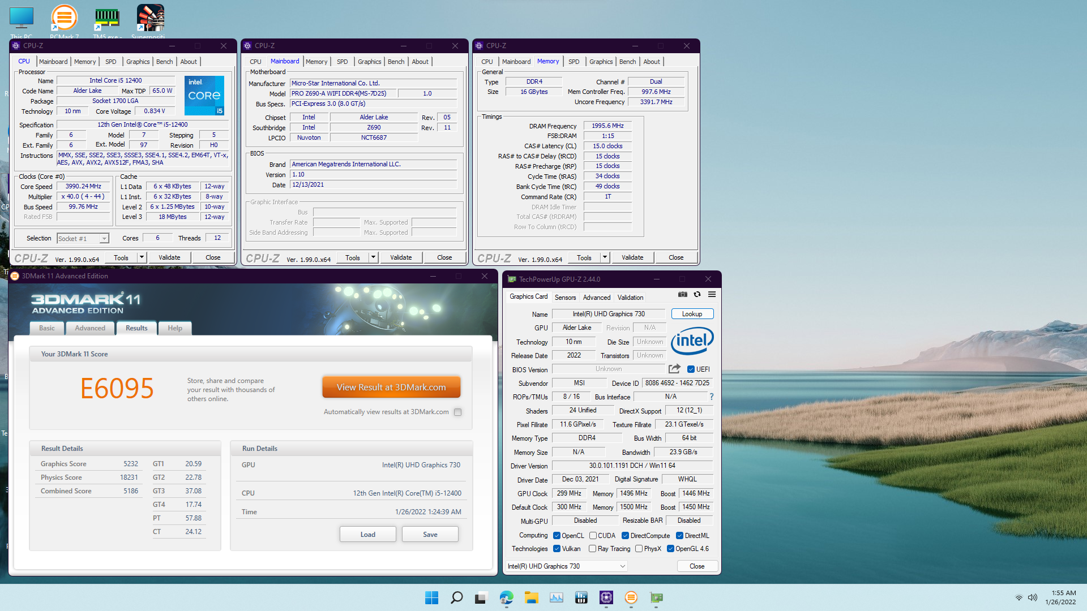Toggle the DirectML checkbox

pos(679,535)
